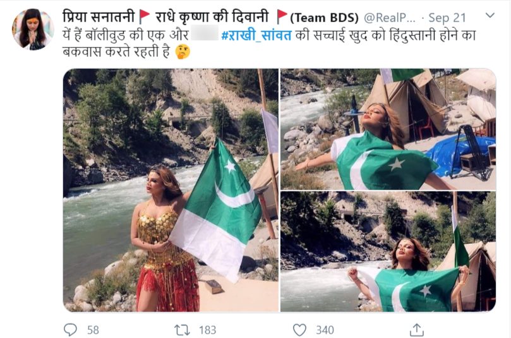The width and height of the screenshot is (511, 338).
Task: Click the 340 likes count
Action: (x=325, y=330)
